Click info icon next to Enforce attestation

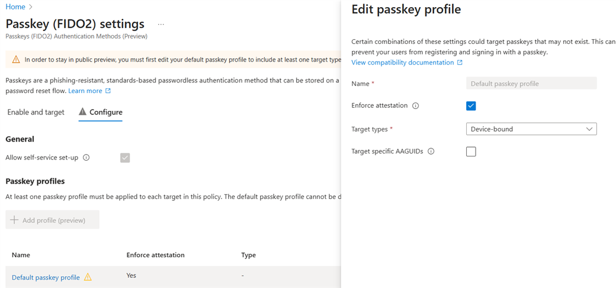(x=415, y=106)
